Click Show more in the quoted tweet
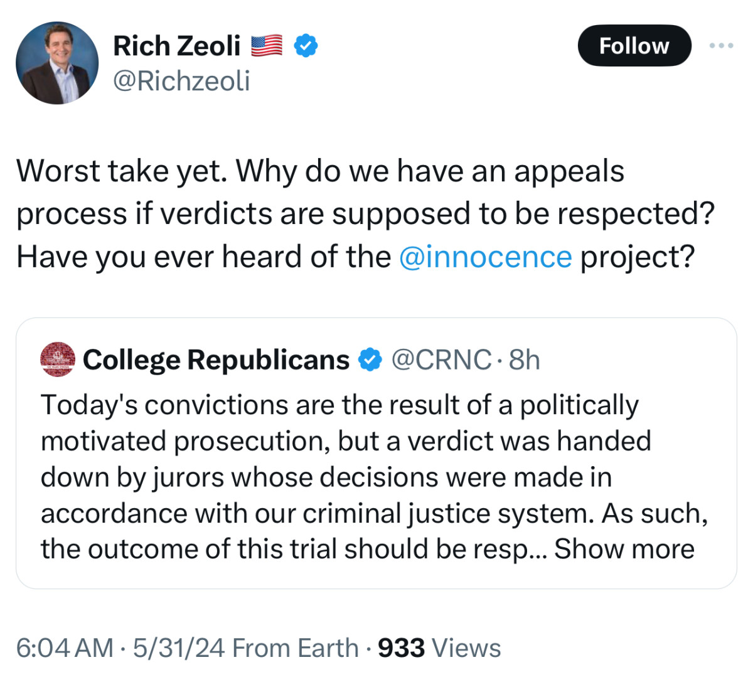 (x=627, y=548)
